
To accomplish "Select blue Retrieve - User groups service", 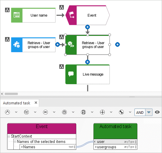I will click(x=33, y=45).
